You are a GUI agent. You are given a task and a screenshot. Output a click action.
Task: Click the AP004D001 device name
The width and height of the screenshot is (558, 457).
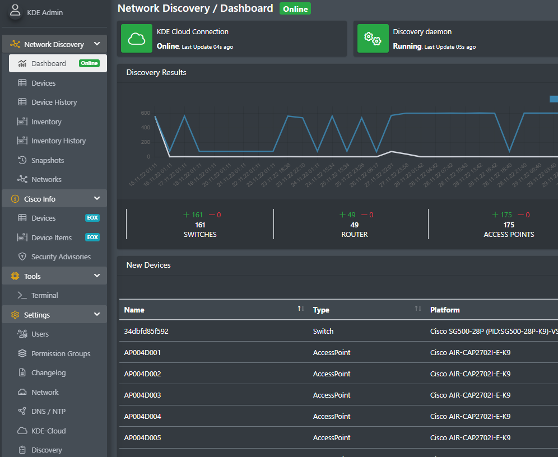click(142, 352)
